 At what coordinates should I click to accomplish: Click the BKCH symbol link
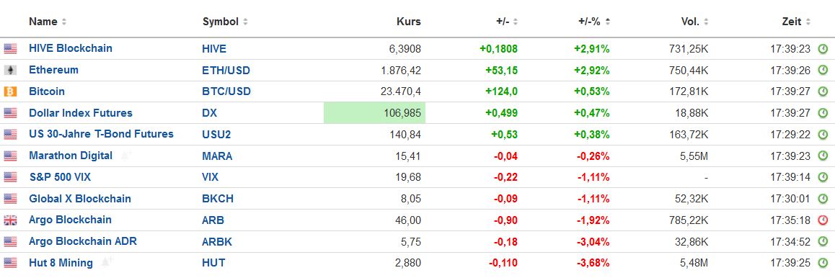coord(218,199)
